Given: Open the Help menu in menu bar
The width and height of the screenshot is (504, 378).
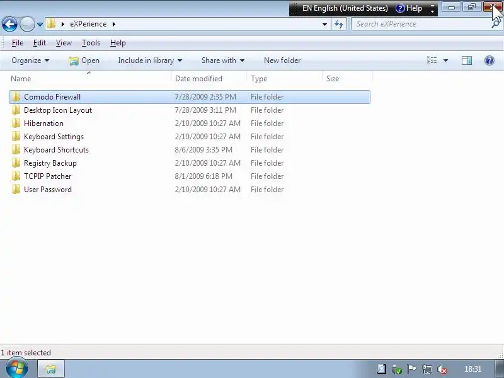Looking at the screenshot, I should coord(118,43).
